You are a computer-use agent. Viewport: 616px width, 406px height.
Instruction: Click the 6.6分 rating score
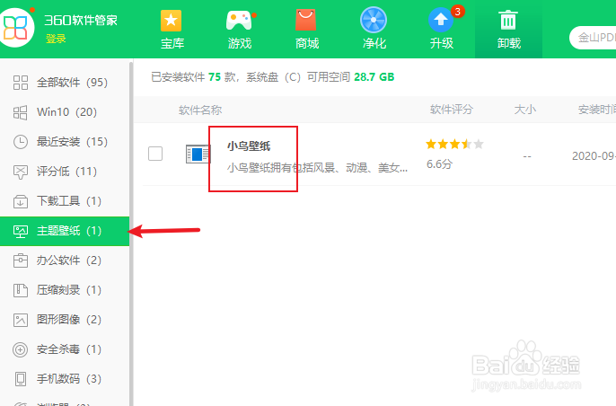click(439, 163)
